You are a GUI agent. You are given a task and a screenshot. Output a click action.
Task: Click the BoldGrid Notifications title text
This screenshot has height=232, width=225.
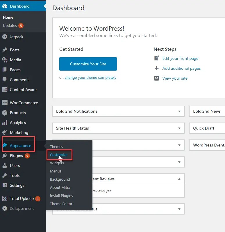[77, 111]
